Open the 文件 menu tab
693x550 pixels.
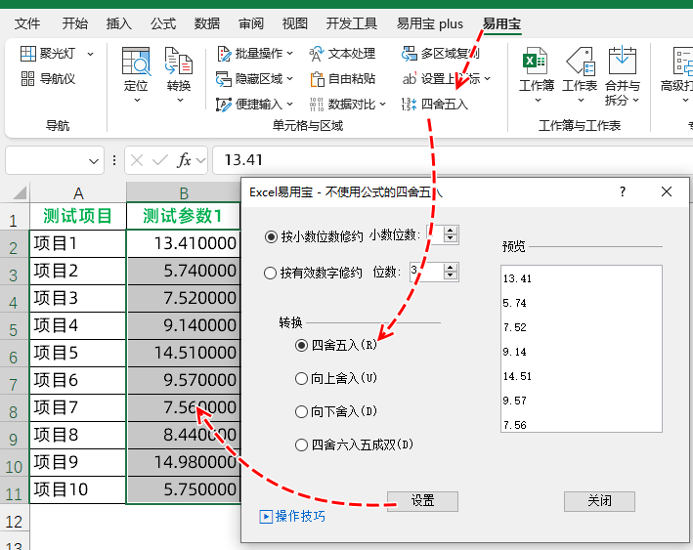pyautogui.click(x=27, y=23)
